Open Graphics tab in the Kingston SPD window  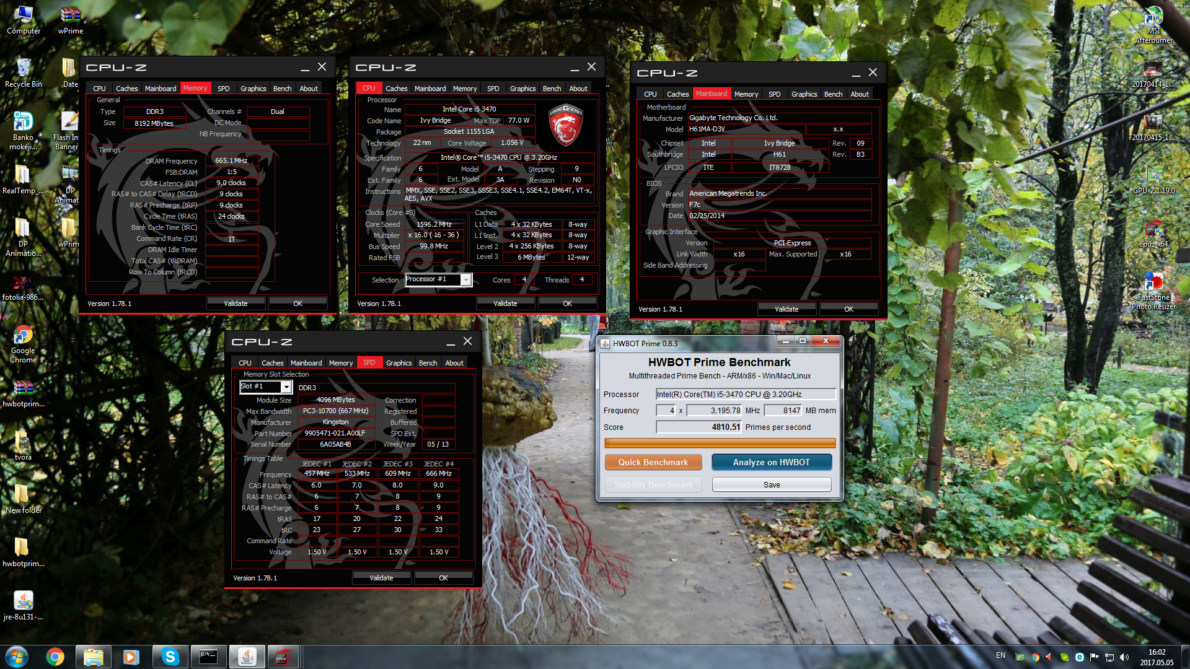(x=399, y=363)
